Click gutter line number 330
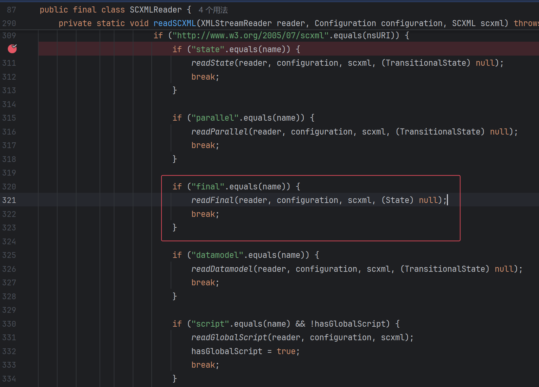539x387 pixels. point(9,324)
